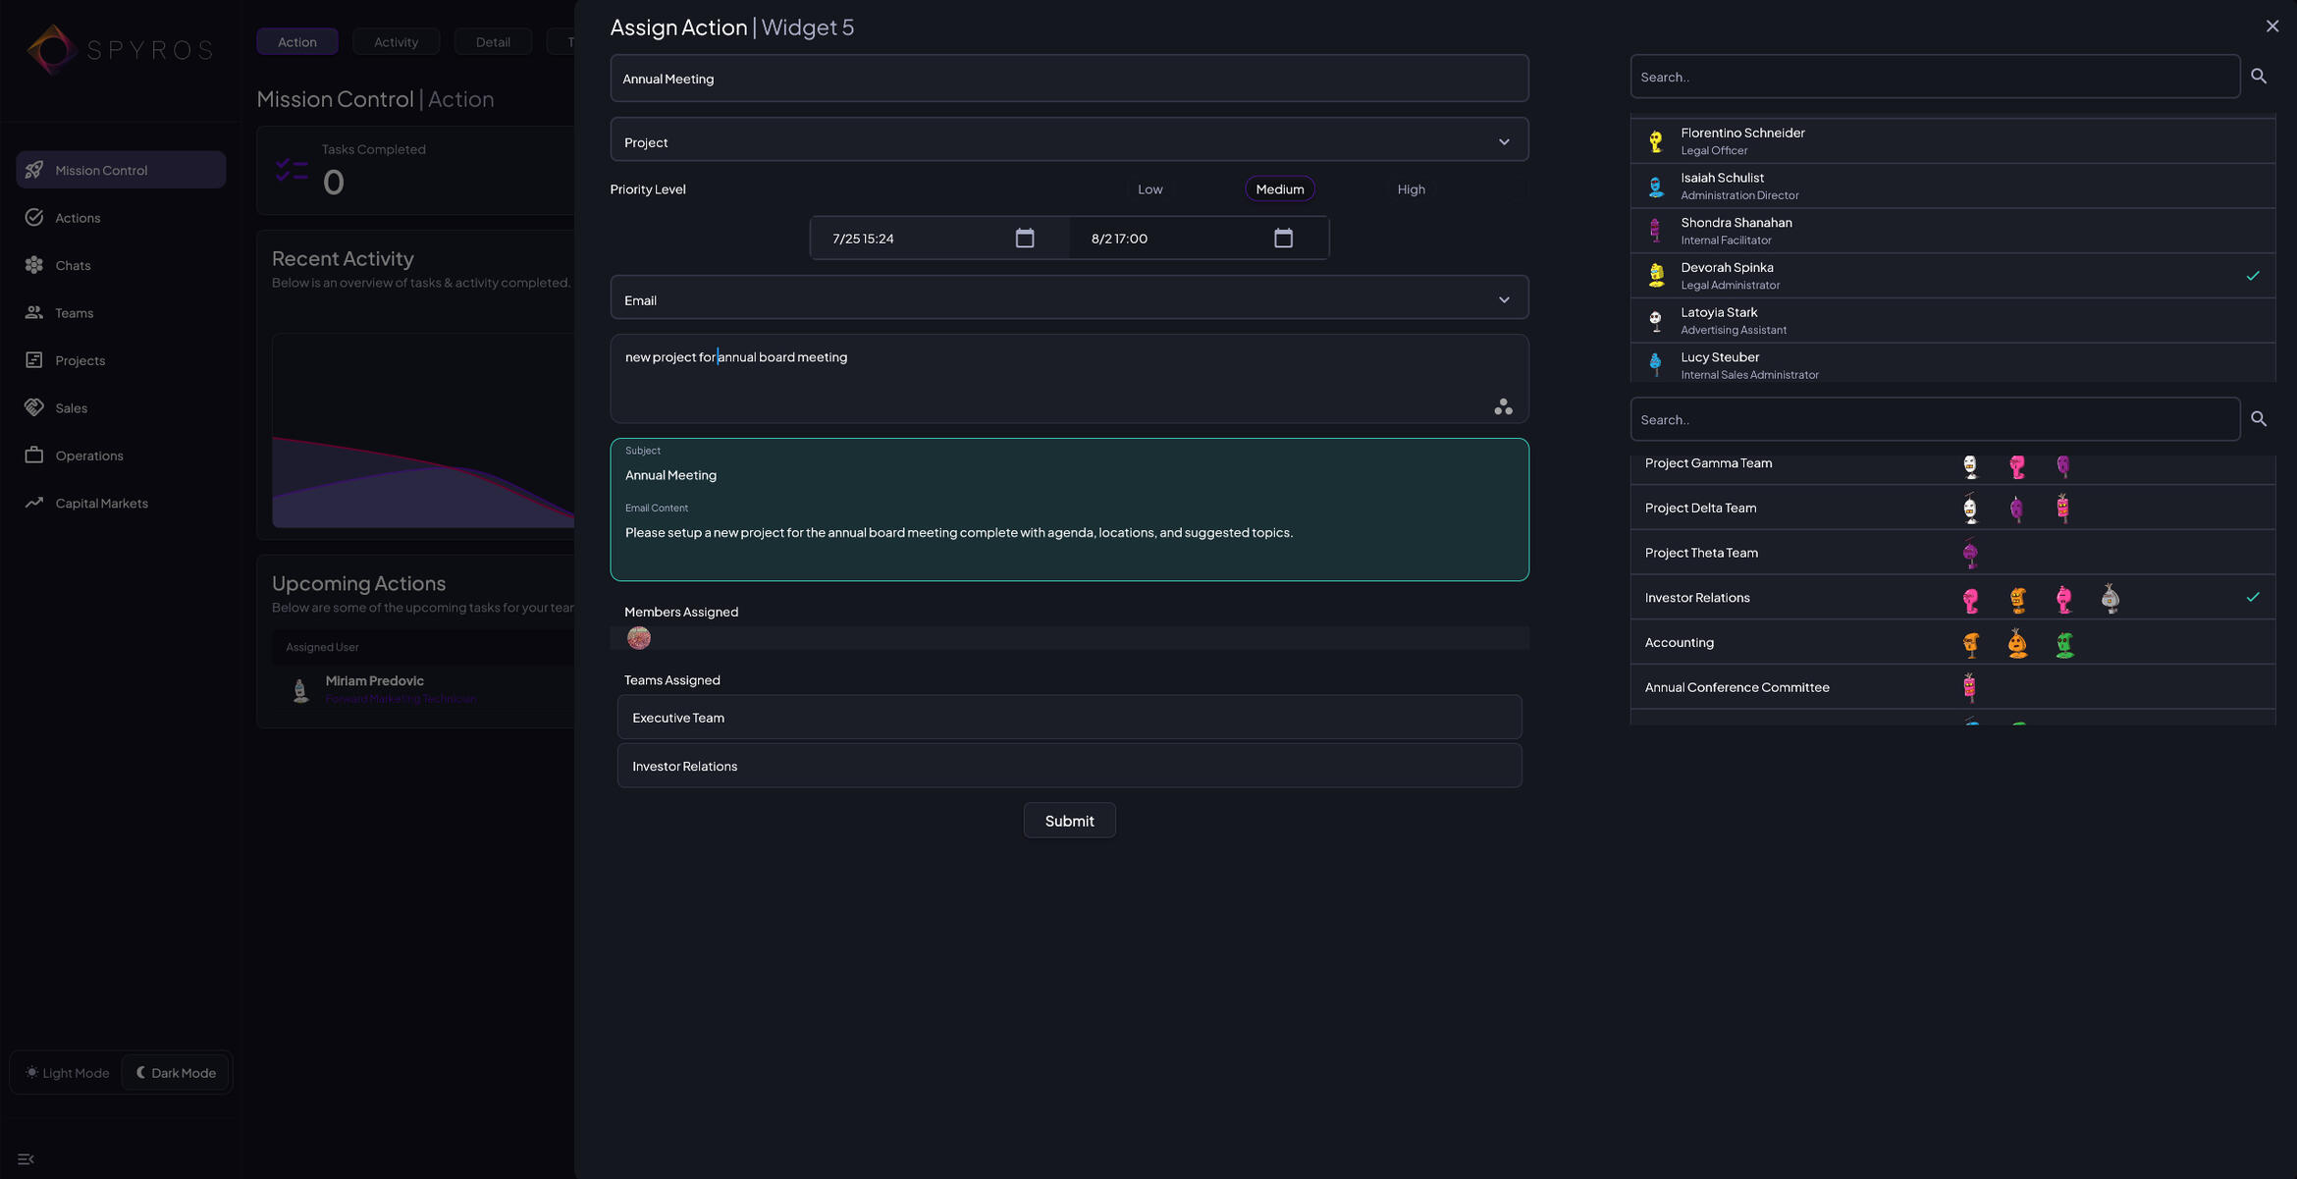The width and height of the screenshot is (2297, 1179).
Task: Collapse the sidebar using the bottom menu icon
Action: (27, 1159)
